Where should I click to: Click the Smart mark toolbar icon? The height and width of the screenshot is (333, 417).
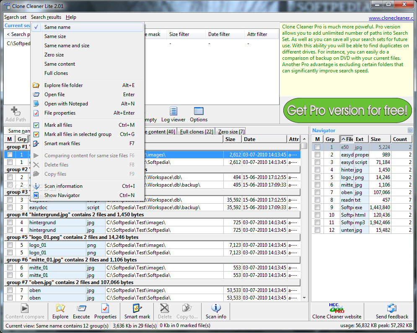coord(137,308)
